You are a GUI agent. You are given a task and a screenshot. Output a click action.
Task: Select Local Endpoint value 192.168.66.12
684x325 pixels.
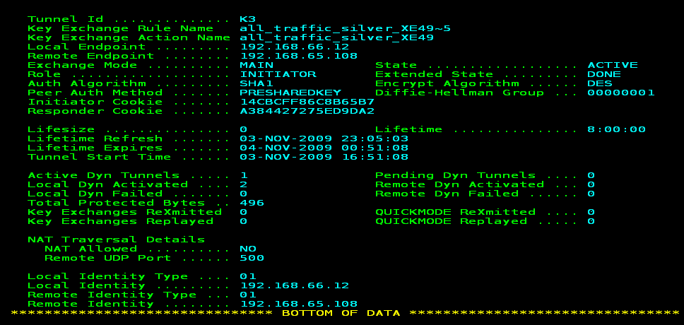[x=295, y=47]
